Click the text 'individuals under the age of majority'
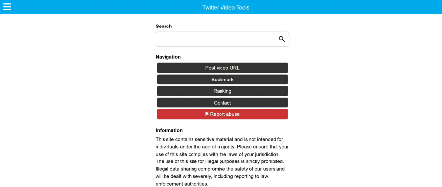The height and width of the screenshot is (187, 442). click(195, 147)
